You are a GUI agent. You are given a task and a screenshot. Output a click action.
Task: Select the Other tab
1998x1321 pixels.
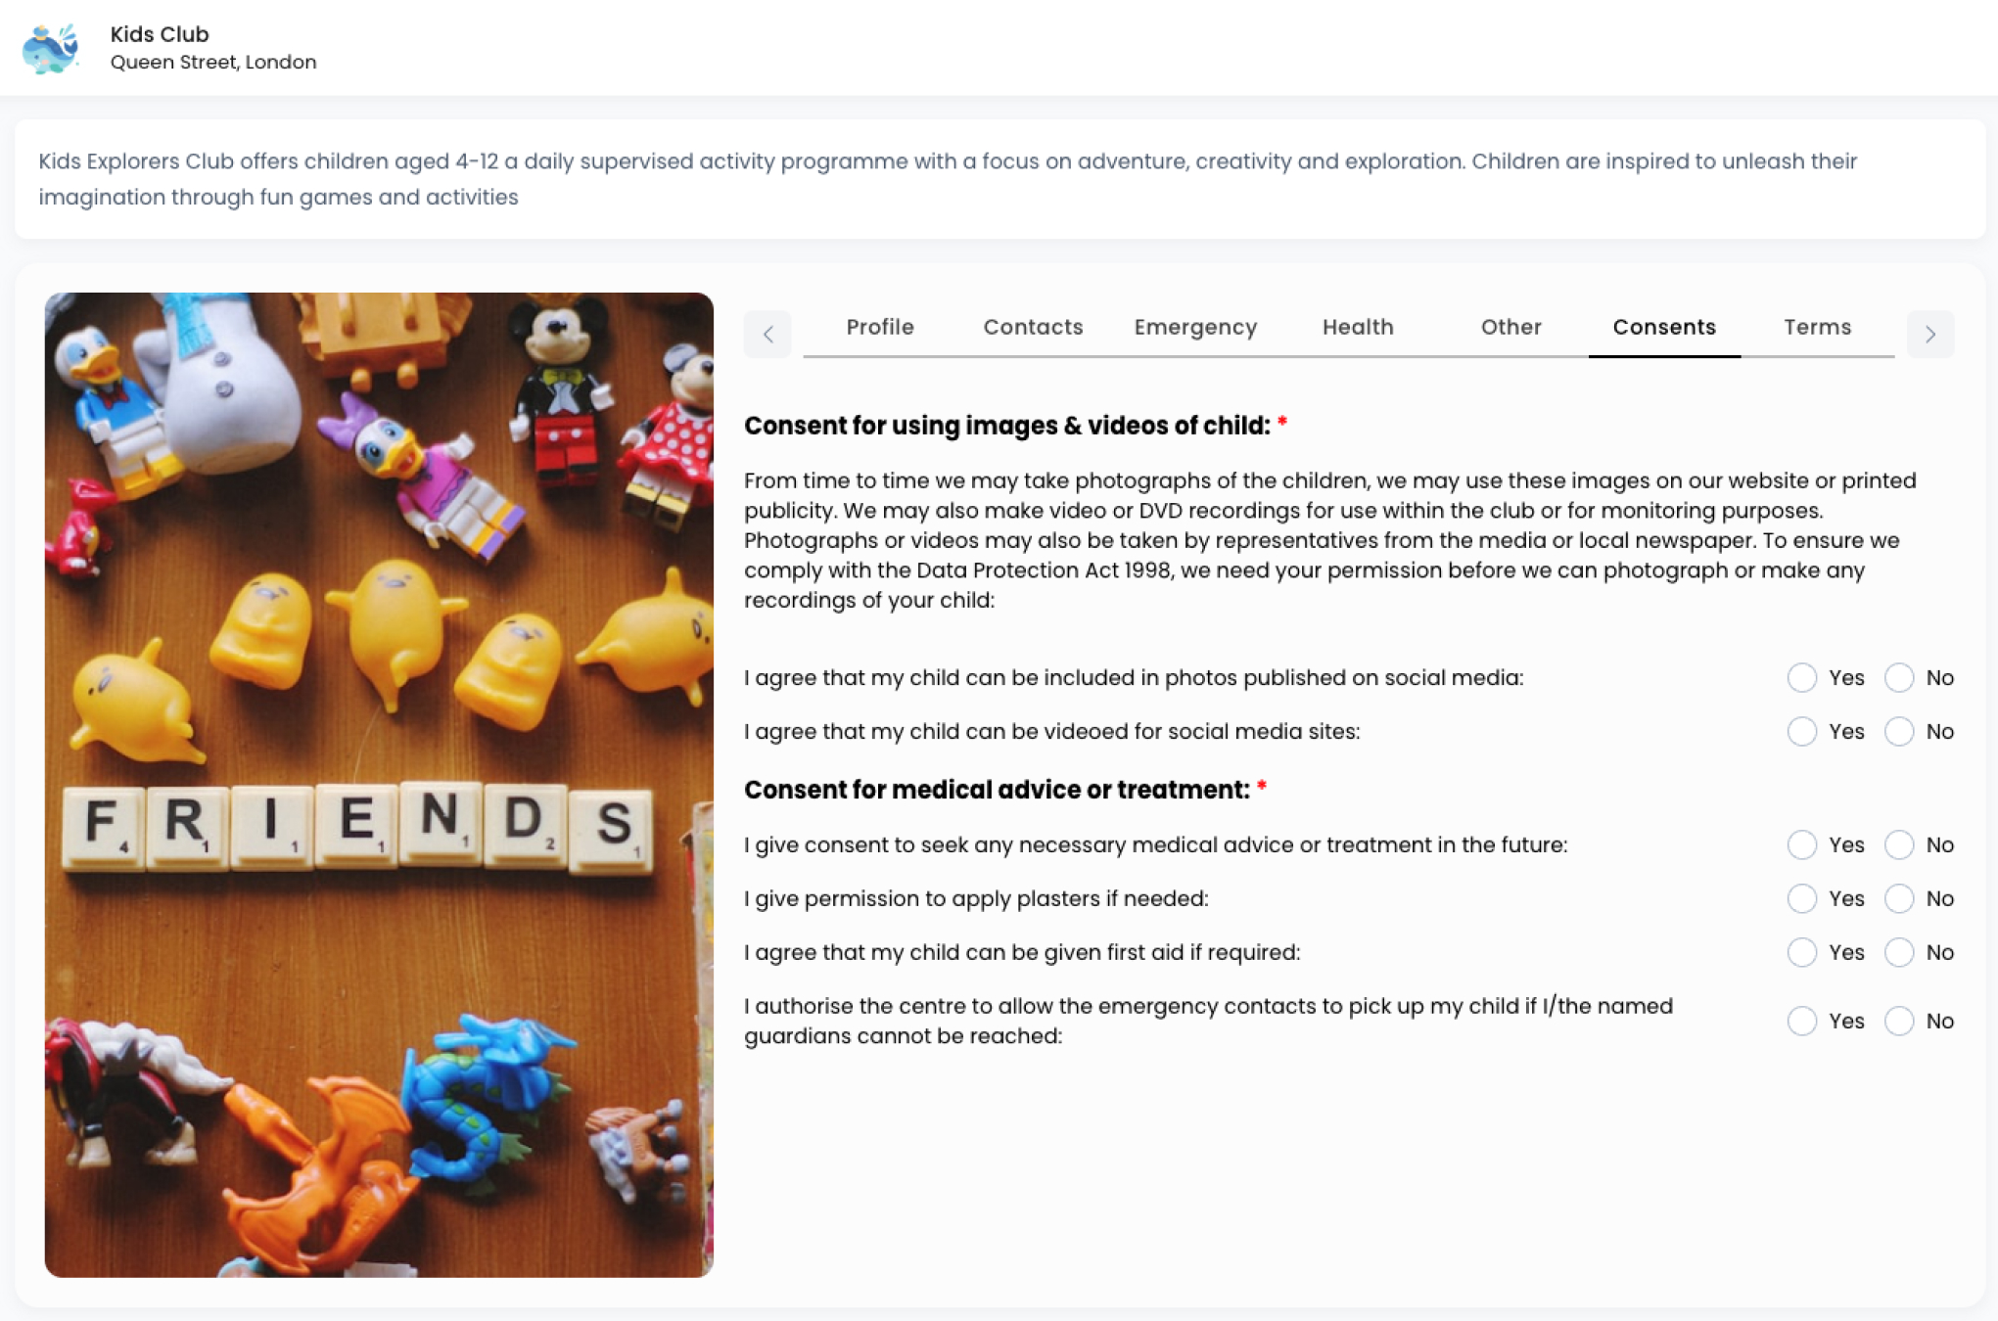point(1510,326)
